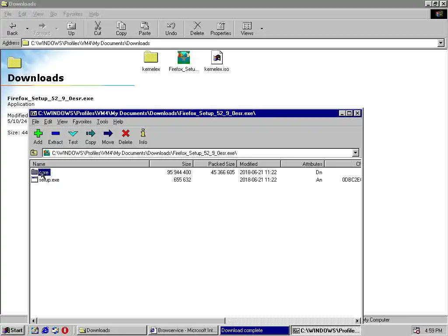Open the Explorer Go menu
Image resolution: width=448 pixels, height=336 pixels.
click(53, 14)
